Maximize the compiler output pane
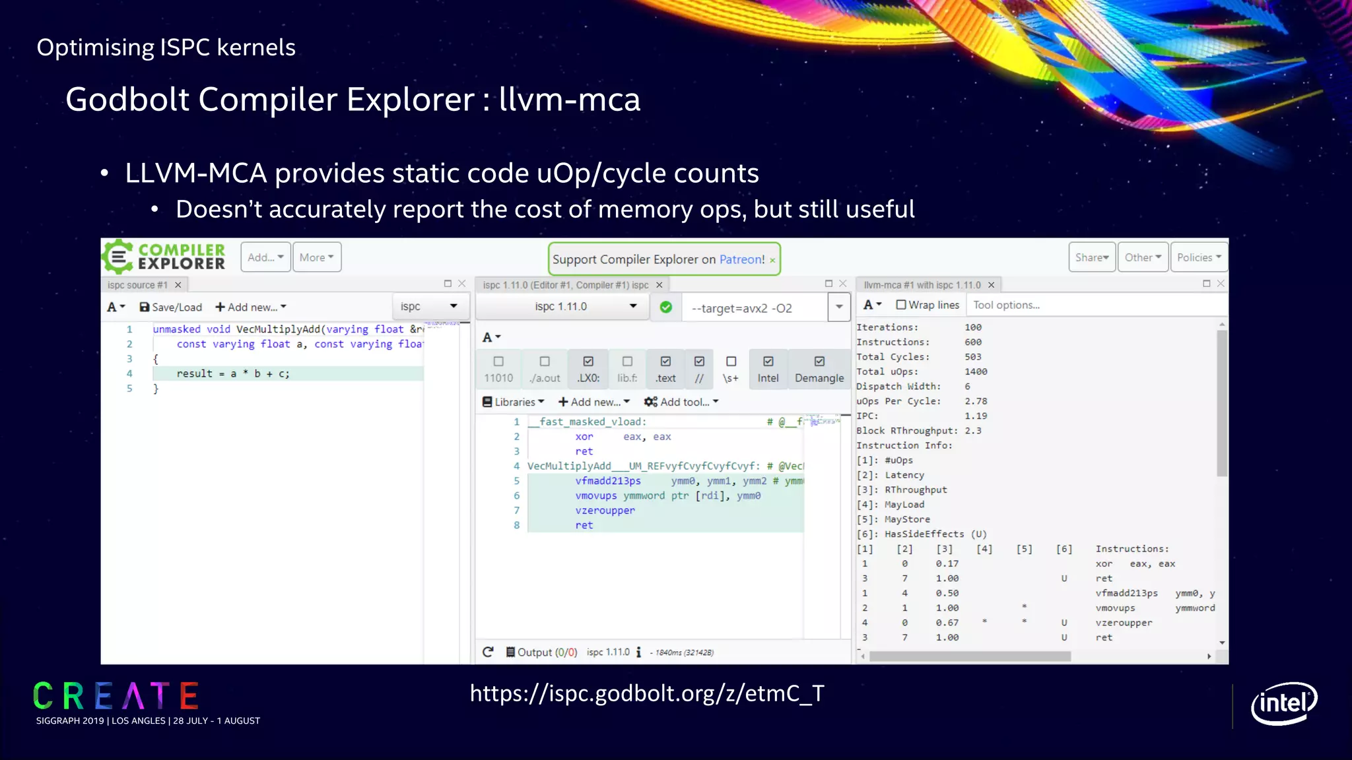Image resolution: width=1352 pixels, height=760 pixels. [828, 284]
